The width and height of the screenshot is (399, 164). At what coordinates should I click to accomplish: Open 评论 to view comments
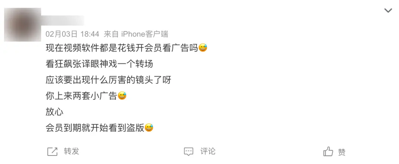pyautogui.click(x=208, y=151)
